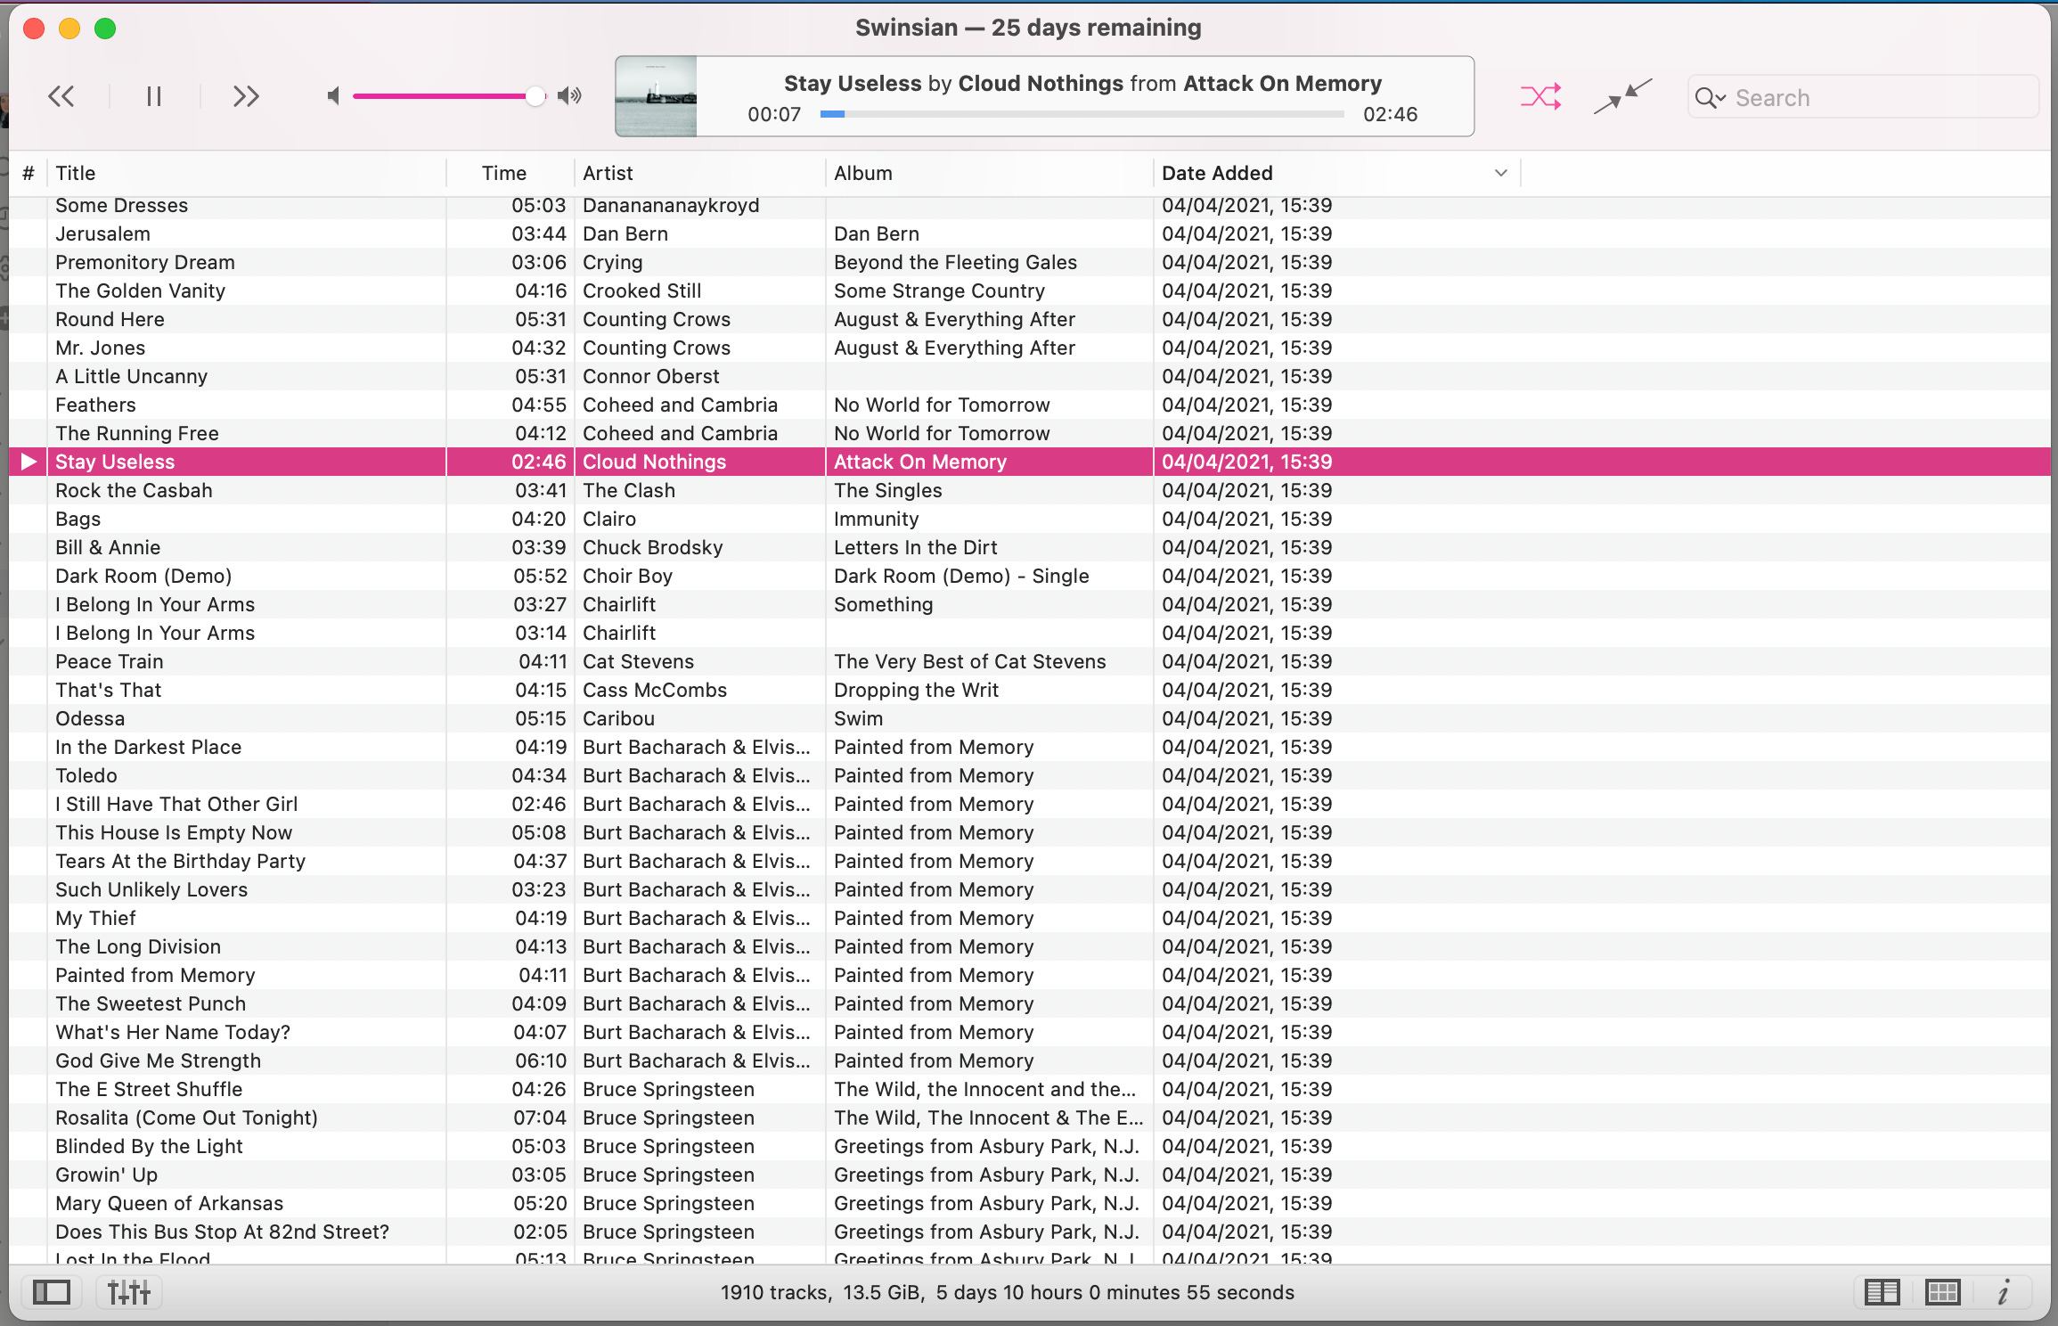Select track Dark Room (Demo)

pos(1030,576)
